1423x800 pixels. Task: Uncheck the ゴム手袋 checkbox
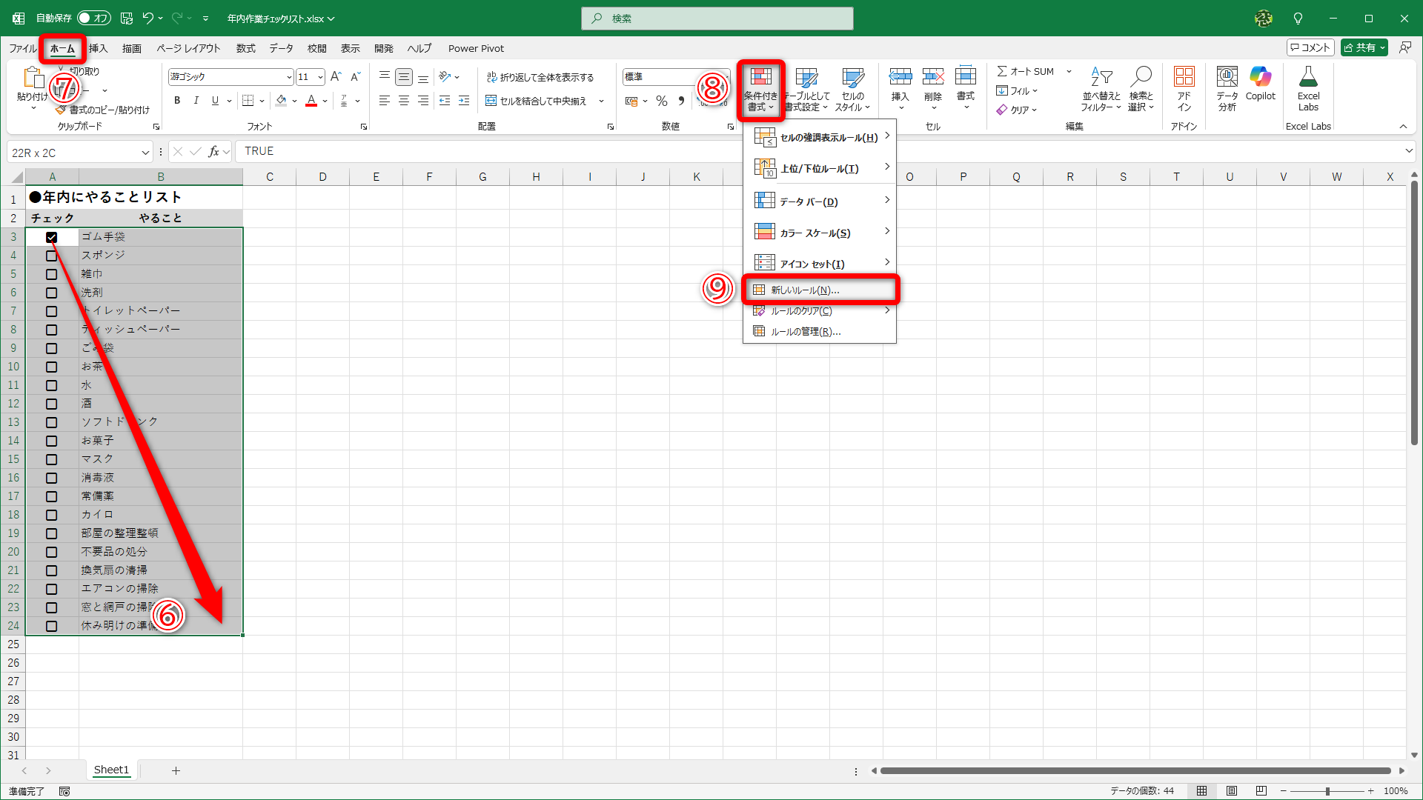[x=51, y=237]
